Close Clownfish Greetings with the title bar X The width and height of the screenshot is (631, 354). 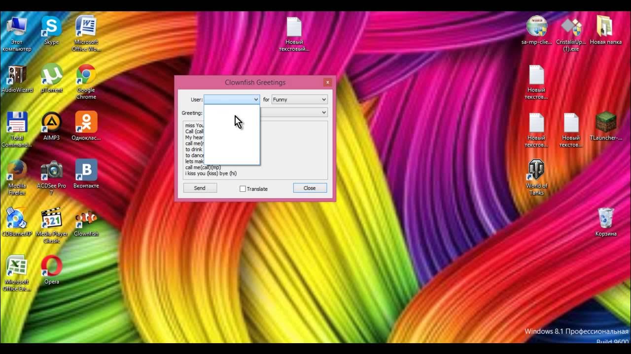tap(327, 82)
